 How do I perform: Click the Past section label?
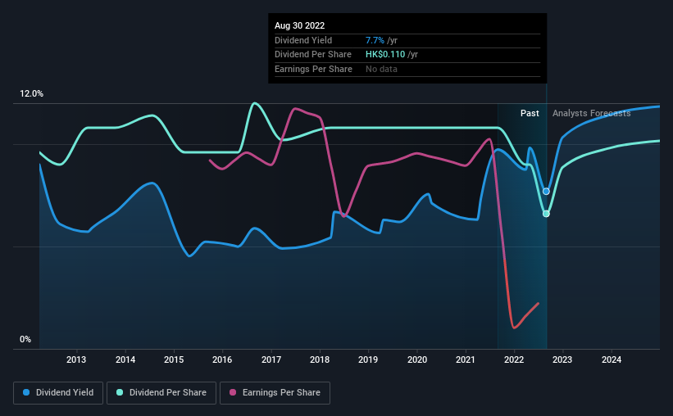tap(530, 113)
